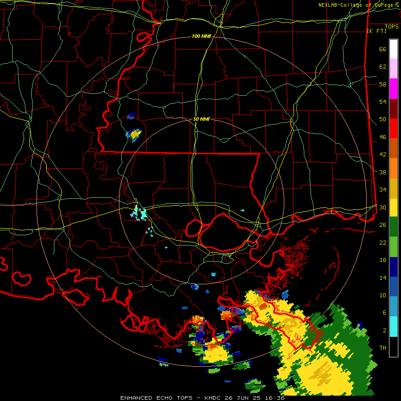Click the 'NEXLAB-College of DuPage' credit text

[355, 5]
